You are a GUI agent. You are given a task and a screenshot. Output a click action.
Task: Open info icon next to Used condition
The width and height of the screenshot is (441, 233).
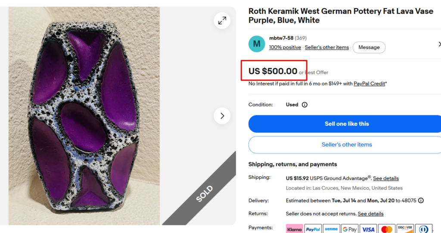[304, 105]
